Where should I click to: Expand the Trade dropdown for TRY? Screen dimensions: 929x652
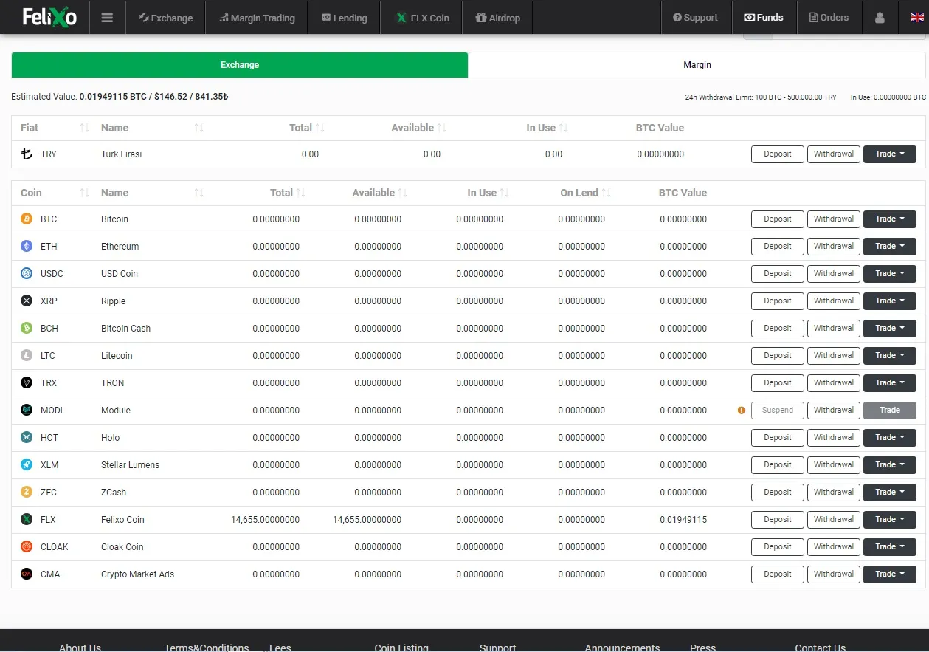pyautogui.click(x=890, y=154)
